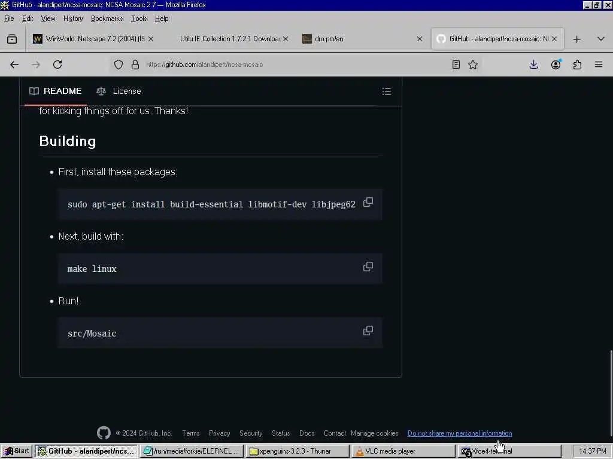Viewport: 613px width, 459px height.
Task: Open the File menu
Action: point(9,19)
